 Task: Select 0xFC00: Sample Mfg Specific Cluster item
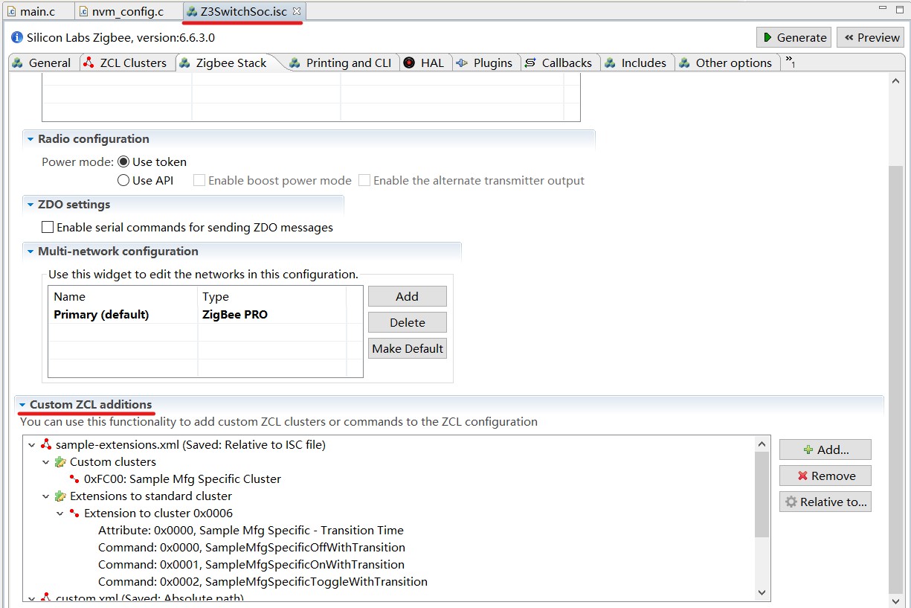click(182, 479)
